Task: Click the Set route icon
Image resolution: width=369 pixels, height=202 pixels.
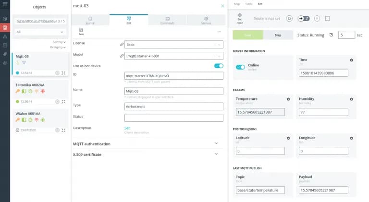Action: pyautogui.click(x=240, y=18)
